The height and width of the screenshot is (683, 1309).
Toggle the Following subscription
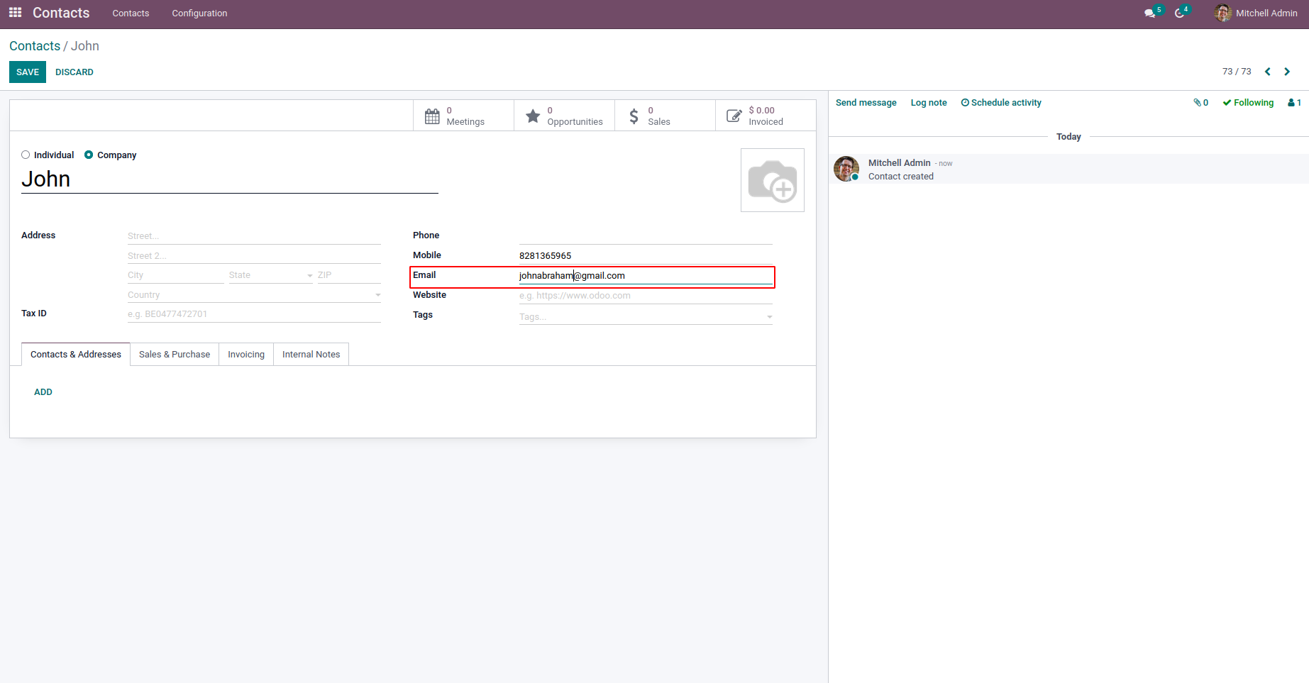(1248, 103)
